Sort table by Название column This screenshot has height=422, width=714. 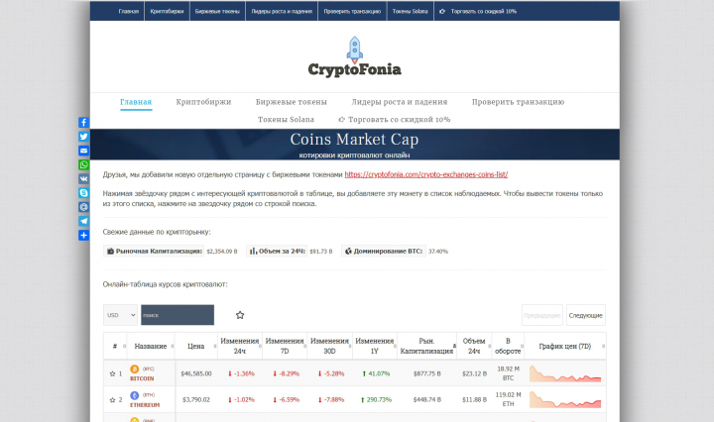pos(151,346)
